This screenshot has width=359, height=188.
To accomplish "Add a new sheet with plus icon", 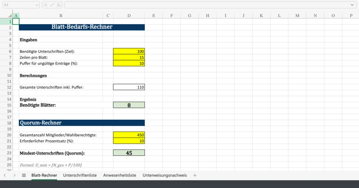I will [x=195, y=175].
